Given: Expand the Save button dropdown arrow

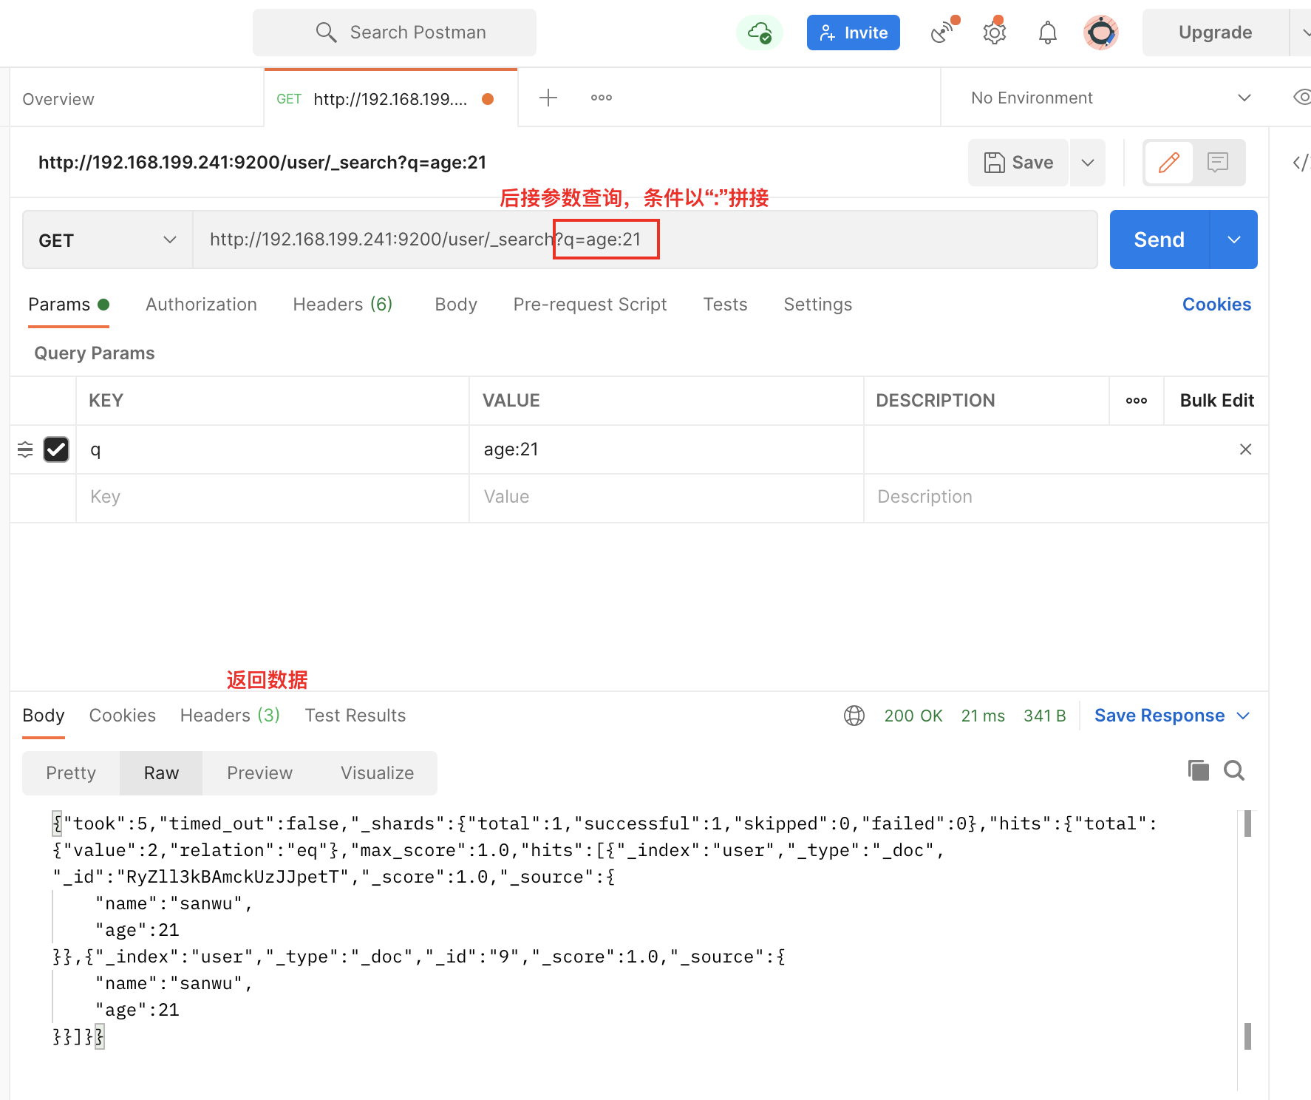Looking at the screenshot, I should 1088,163.
